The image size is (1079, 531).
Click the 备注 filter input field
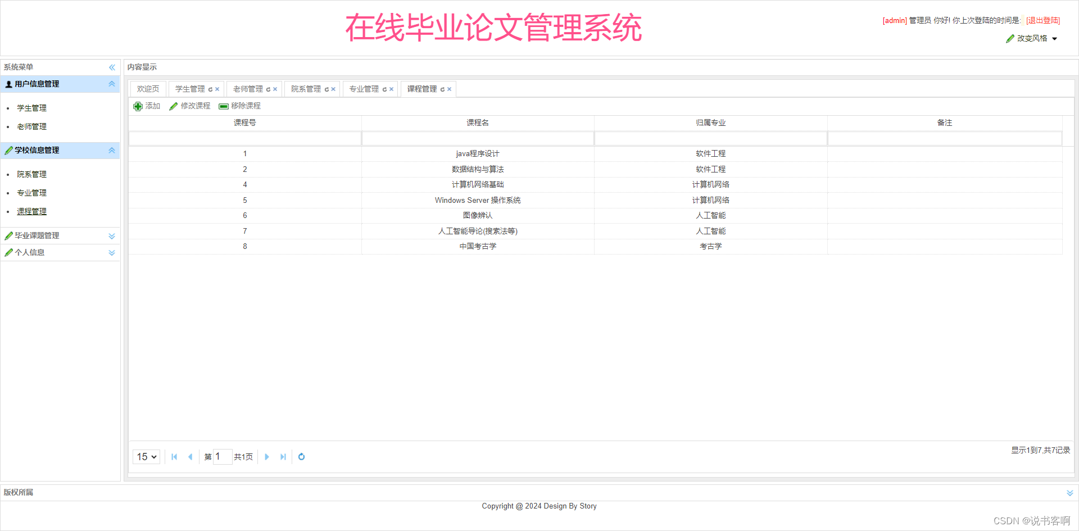point(945,139)
